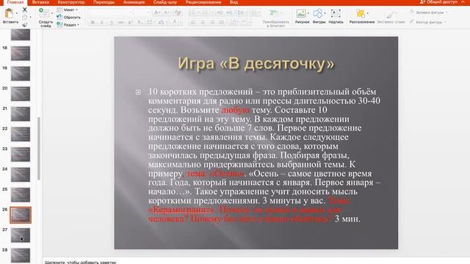Switch to the Вид tab
This screenshot has height=264, width=470.
[234, 2]
